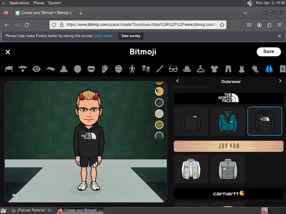Open the sneaker footwear category icon
This screenshot has height=214, width=286.
(x=255, y=69)
